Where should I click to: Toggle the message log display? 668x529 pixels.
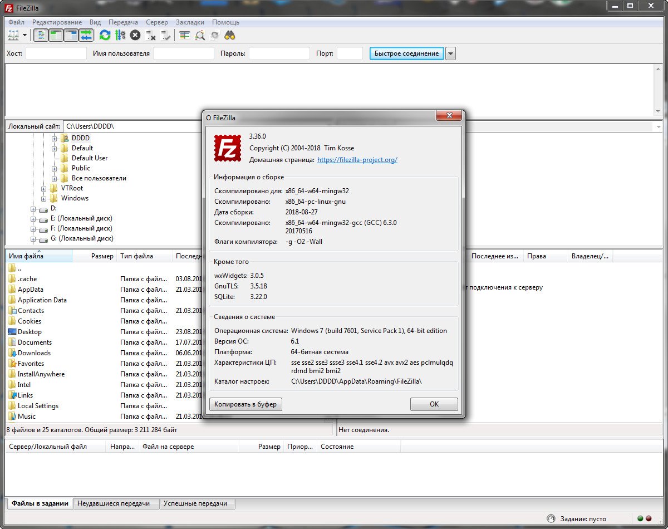tap(41, 36)
